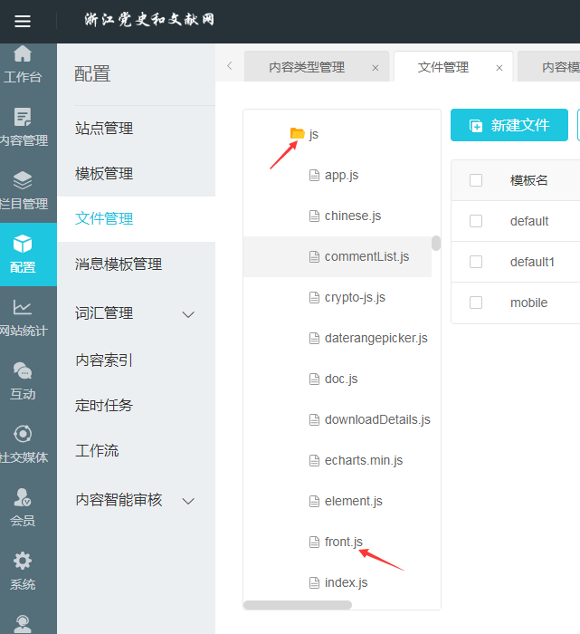
Task: Expand the 内容智能审核 chevron
Action: click(x=188, y=501)
